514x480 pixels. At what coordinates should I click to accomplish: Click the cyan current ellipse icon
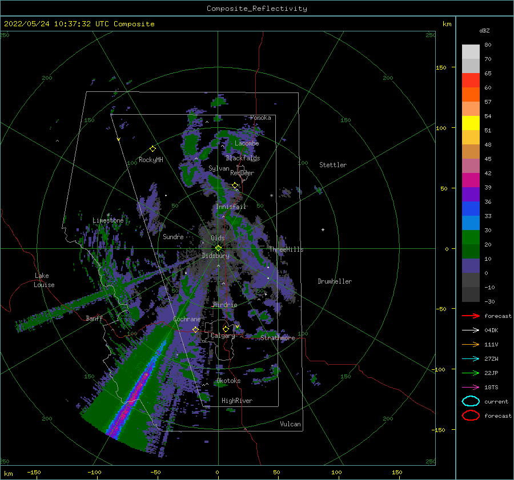pos(471,401)
